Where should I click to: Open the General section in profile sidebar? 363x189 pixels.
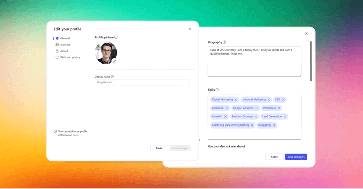click(65, 38)
